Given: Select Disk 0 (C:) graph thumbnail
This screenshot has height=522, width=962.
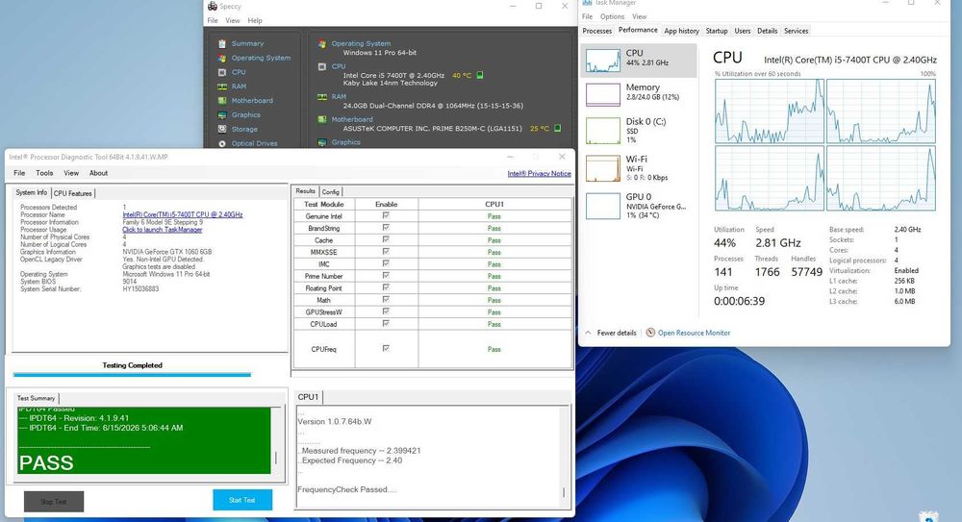Looking at the screenshot, I should pos(602,131).
